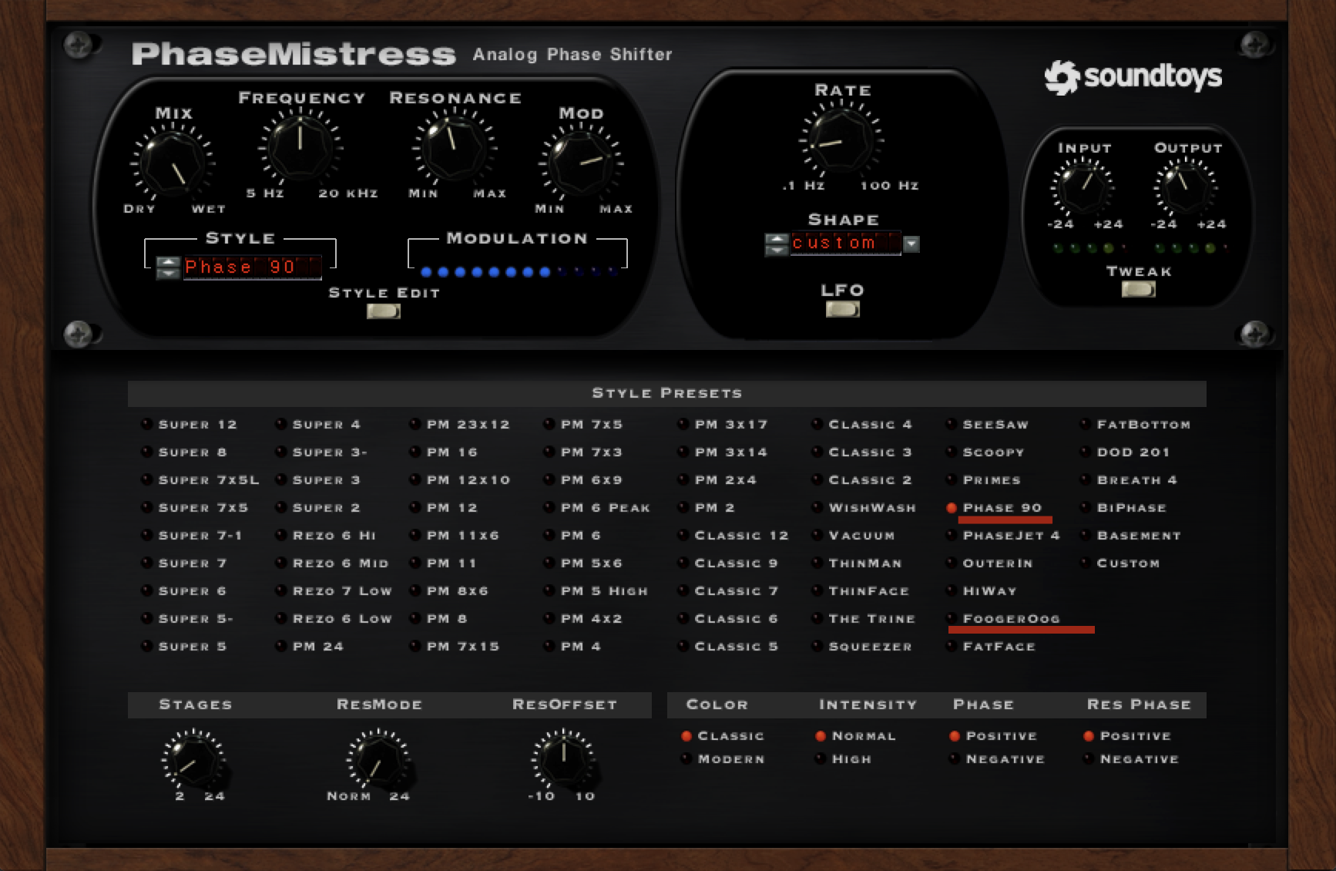Select the PM 6 Peak style preset

597,508
